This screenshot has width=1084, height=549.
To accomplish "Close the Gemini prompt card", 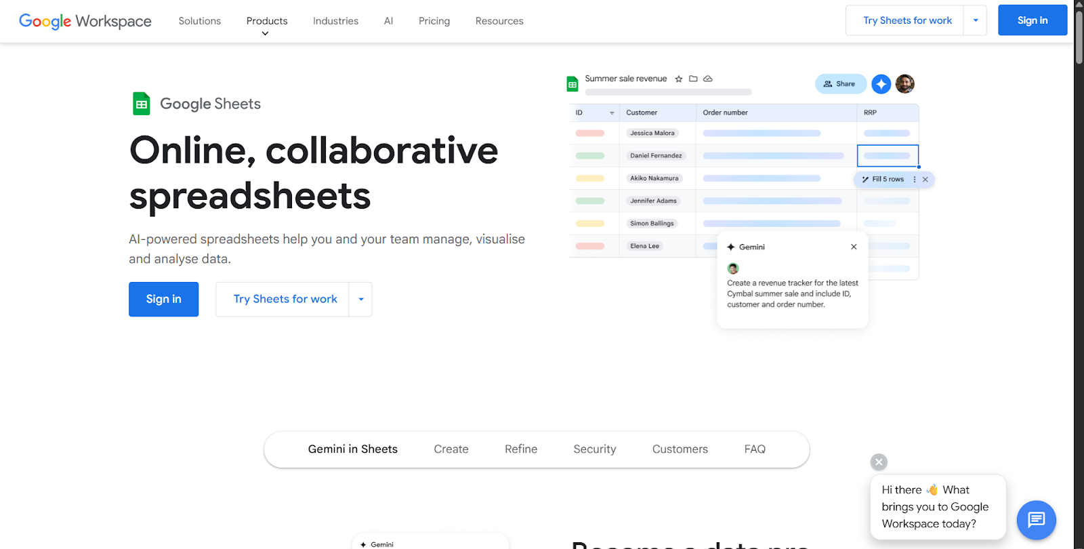I will [x=854, y=247].
